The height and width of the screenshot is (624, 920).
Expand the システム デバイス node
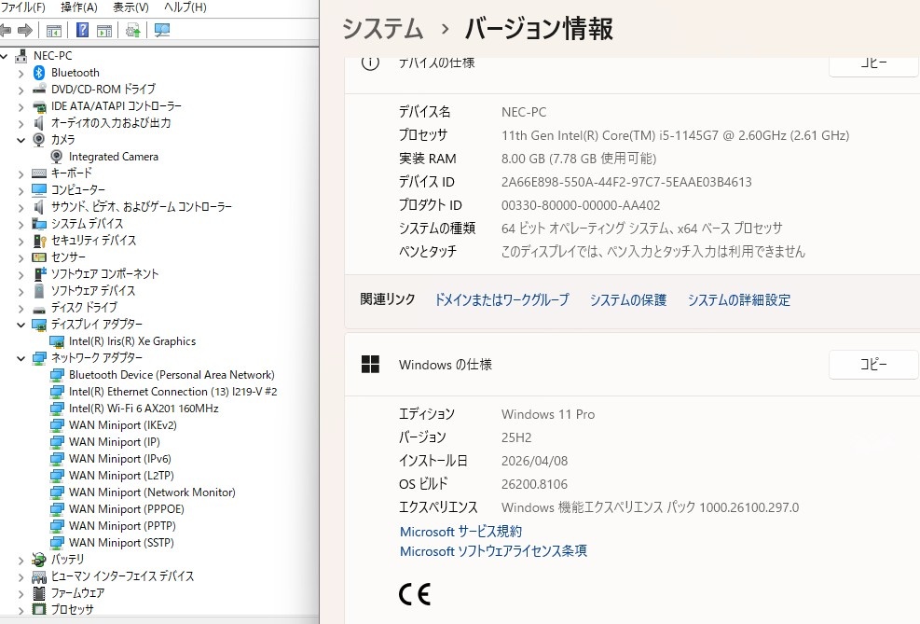click(21, 224)
